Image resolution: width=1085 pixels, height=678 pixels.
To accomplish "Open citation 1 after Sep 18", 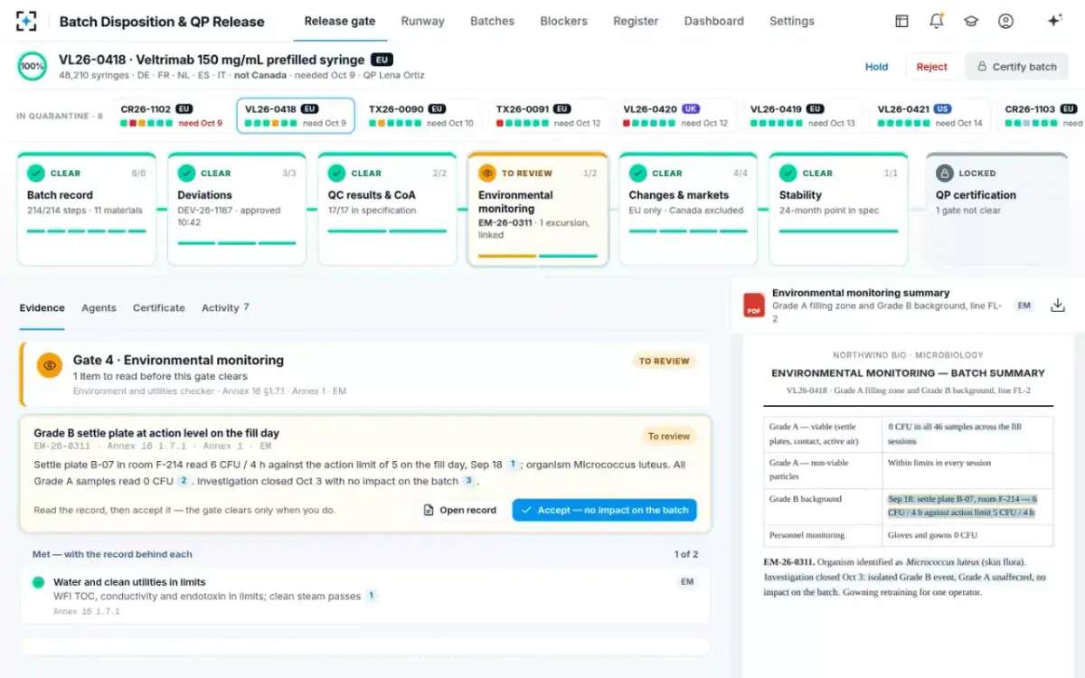I will point(512,465).
